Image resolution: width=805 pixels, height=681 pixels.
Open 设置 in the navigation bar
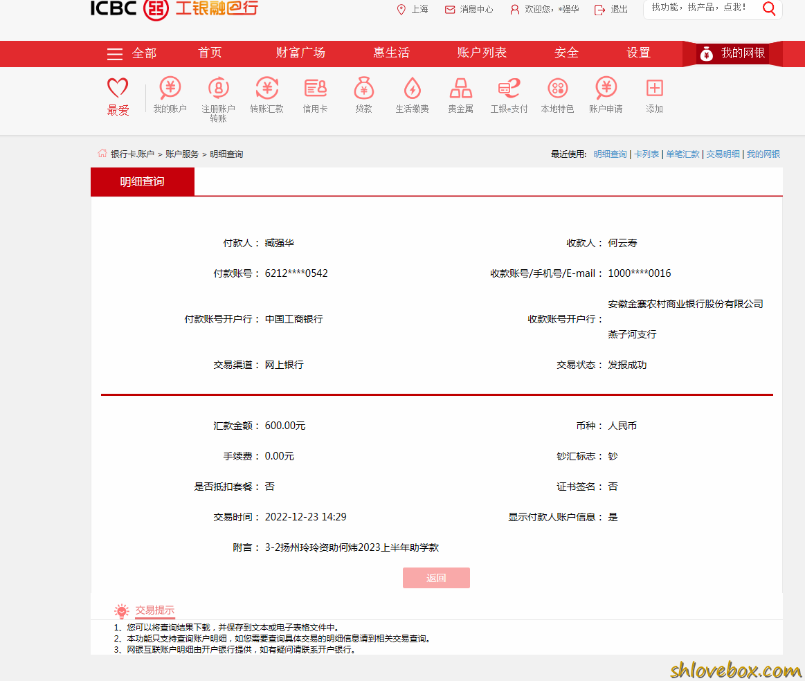pos(638,53)
